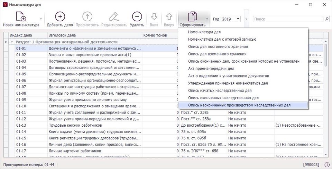Viewport: 332px width, 169px height.
Task: Select Опись оконченных дел, срок хранения не установлен
Action: 243,61
